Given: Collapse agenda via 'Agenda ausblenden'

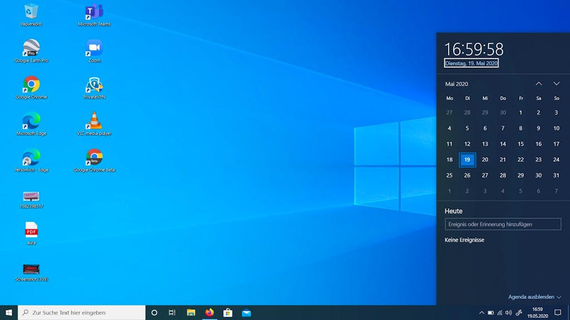Looking at the screenshot, I should (x=534, y=297).
